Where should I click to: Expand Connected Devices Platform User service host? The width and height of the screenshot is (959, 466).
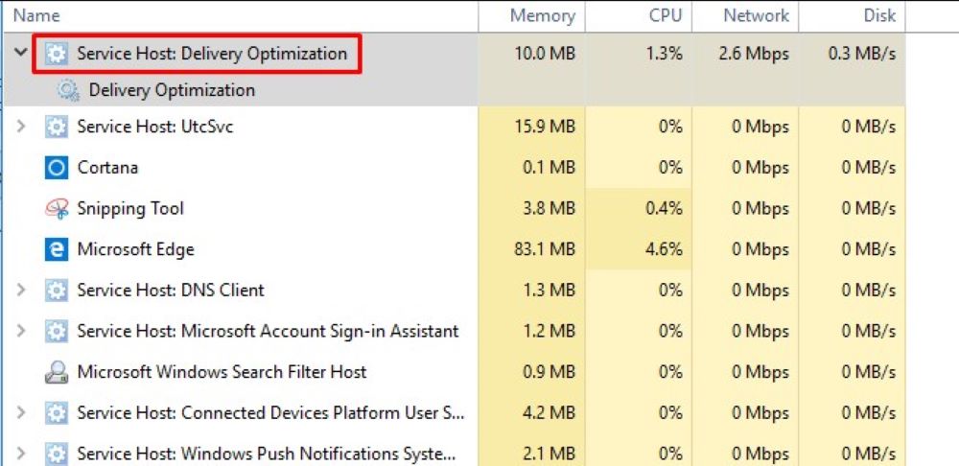[21, 413]
